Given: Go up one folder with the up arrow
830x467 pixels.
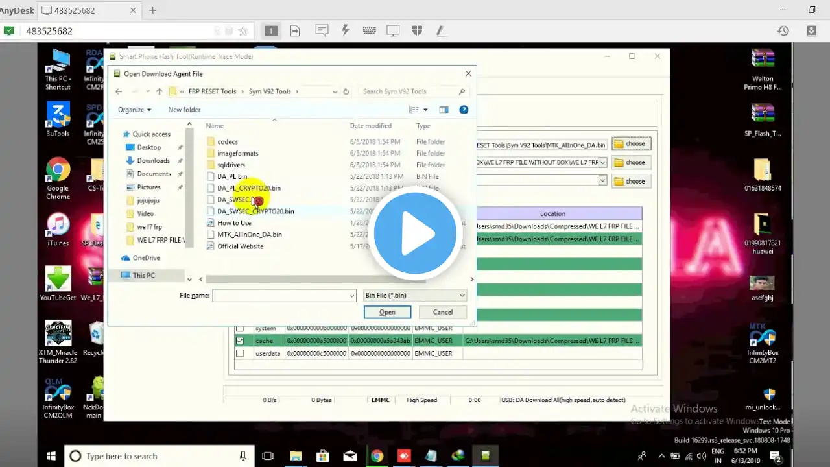Looking at the screenshot, I should pyautogui.click(x=160, y=91).
